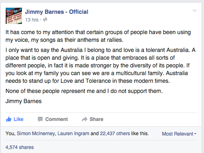Click the 13 hrs timestamp
This screenshot has height=153, width=204.
[x=32, y=20]
